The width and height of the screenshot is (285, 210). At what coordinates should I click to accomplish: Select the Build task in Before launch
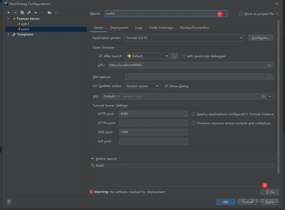pos(183,165)
